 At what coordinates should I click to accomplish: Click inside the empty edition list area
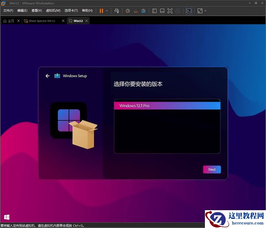point(167,131)
